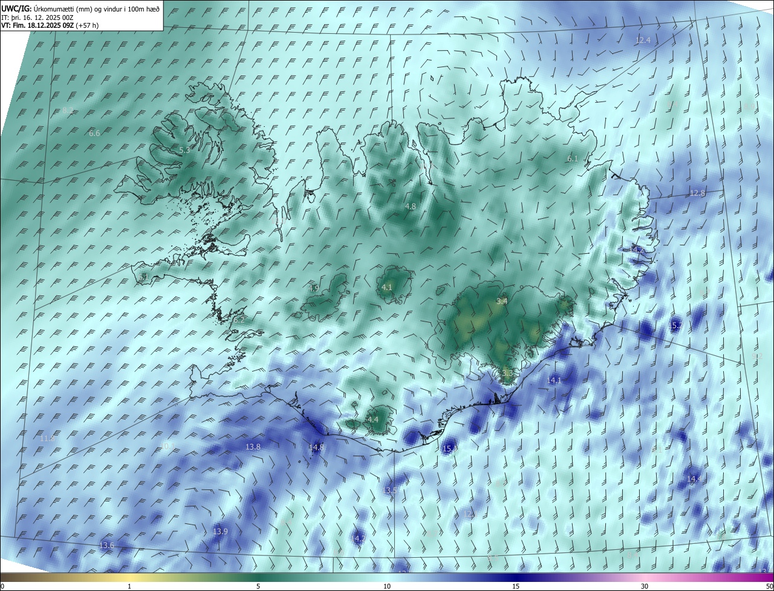Click the 3.4 value on Vatnajökull
Screen dimensions: 774x591
501,301
